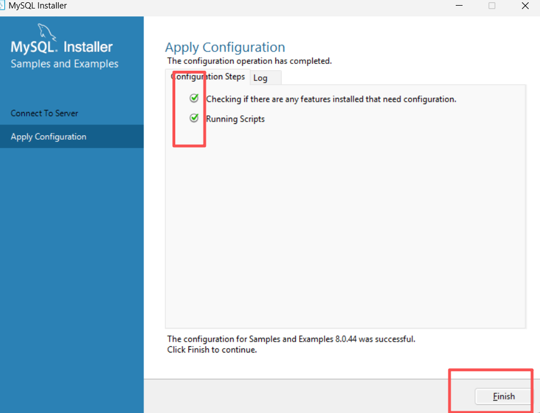The image size is (540, 413).
Task: Click 'Checking if there are any features' text
Action: [331, 99]
